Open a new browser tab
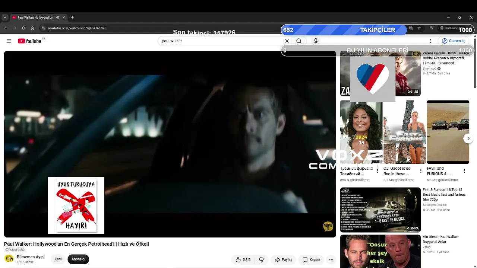Viewport: 477px width, 268px height. [x=73, y=17]
